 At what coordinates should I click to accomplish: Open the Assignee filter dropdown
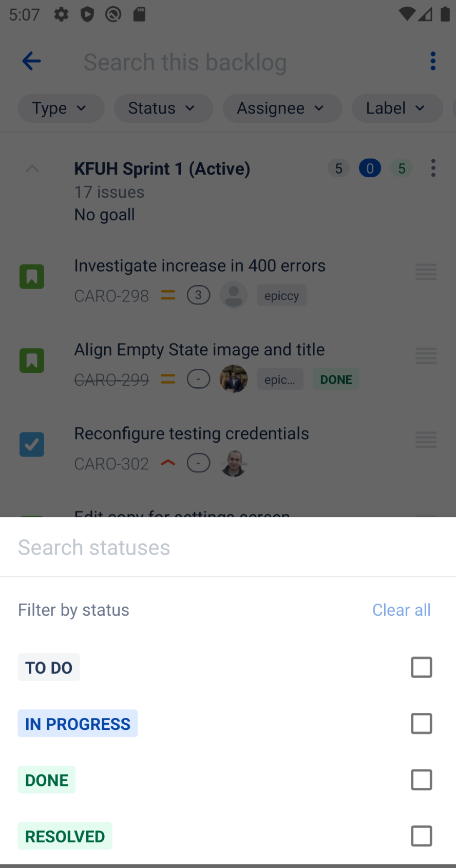coord(282,108)
